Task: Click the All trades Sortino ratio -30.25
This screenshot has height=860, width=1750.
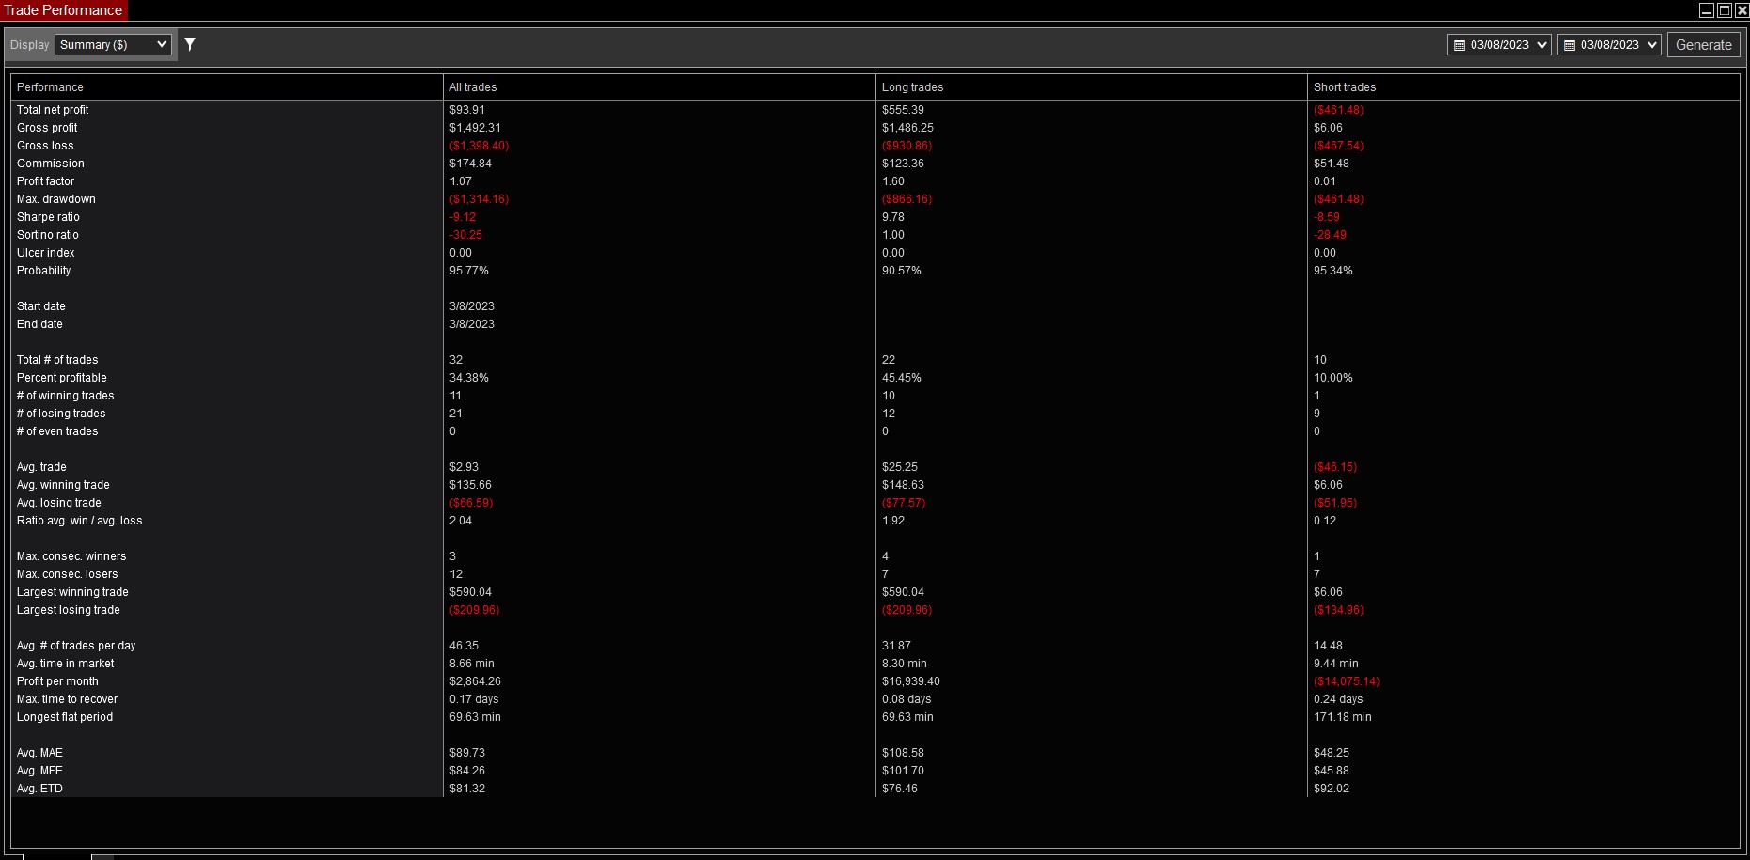Action: (x=465, y=235)
